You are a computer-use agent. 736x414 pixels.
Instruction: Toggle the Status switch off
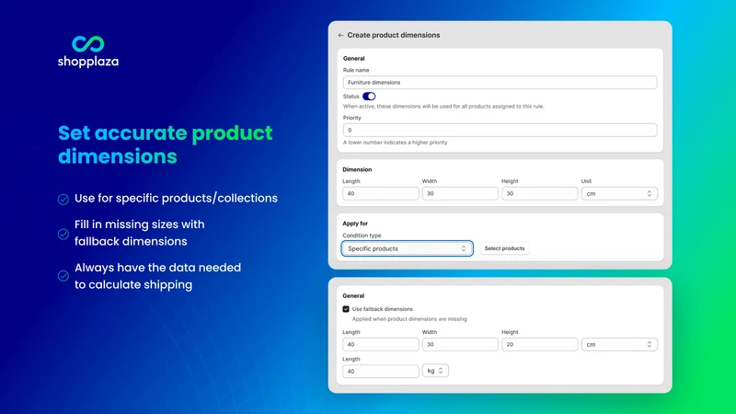tap(369, 97)
